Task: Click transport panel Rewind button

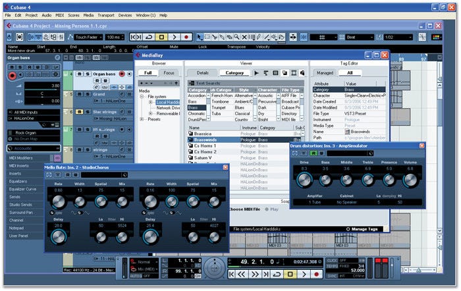Action: coord(242,275)
